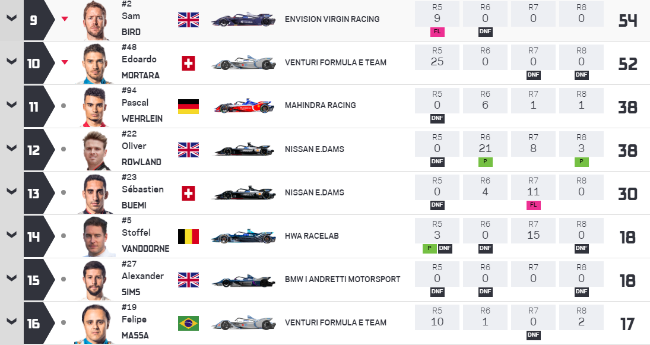This screenshot has height=345, width=650.
Task: Click the Mahindra Racing car image
Action: tap(244, 106)
